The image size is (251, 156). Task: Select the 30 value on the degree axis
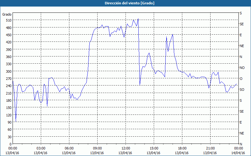click(x=10, y=137)
